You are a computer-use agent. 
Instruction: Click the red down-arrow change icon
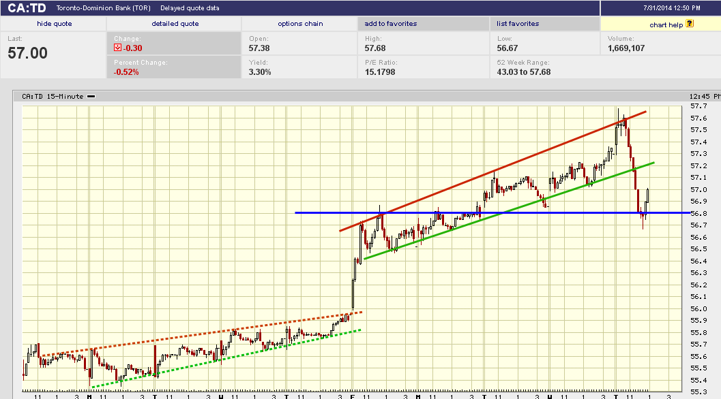pos(118,48)
